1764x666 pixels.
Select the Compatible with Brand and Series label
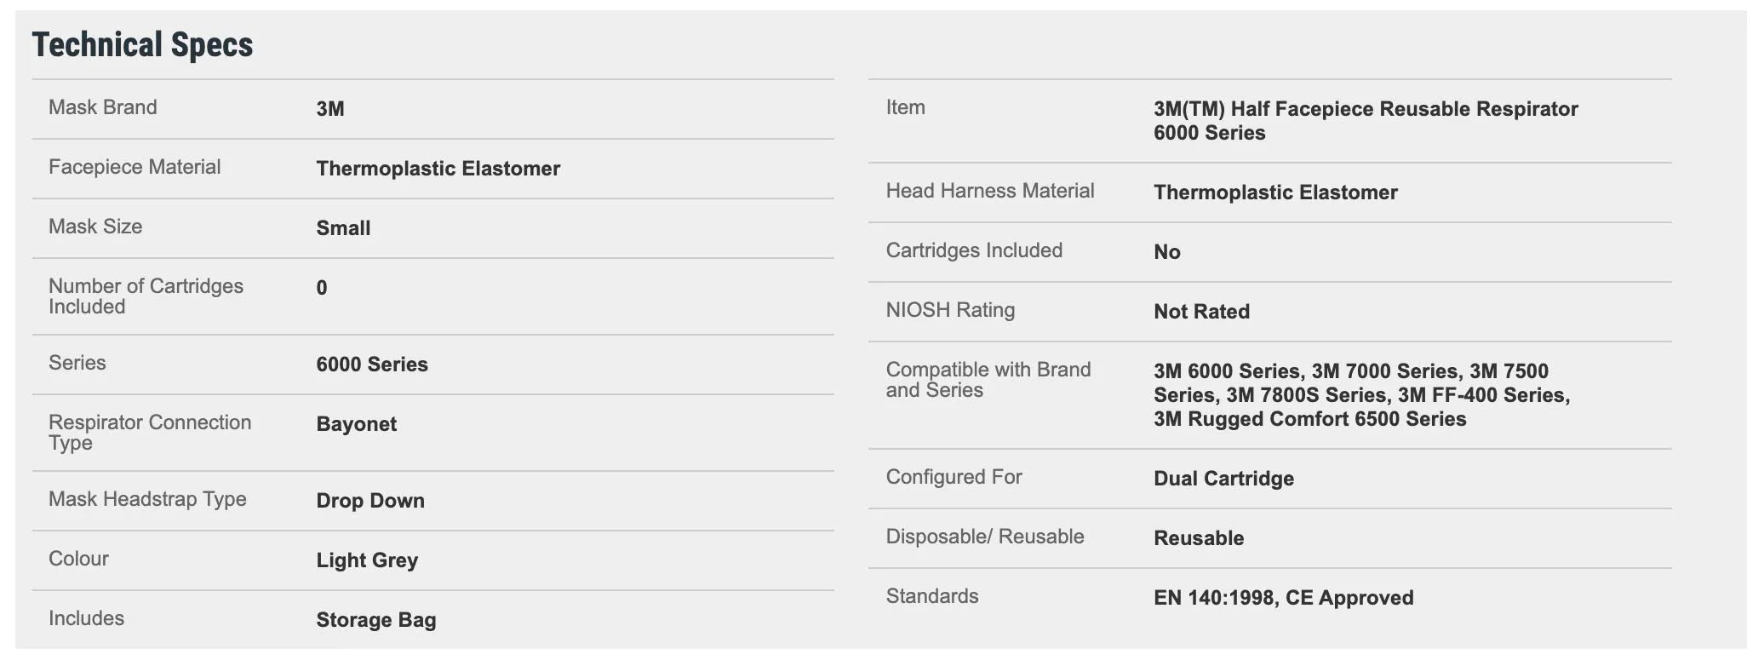click(988, 380)
